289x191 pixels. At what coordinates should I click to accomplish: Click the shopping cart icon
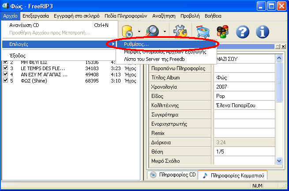point(203,32)
